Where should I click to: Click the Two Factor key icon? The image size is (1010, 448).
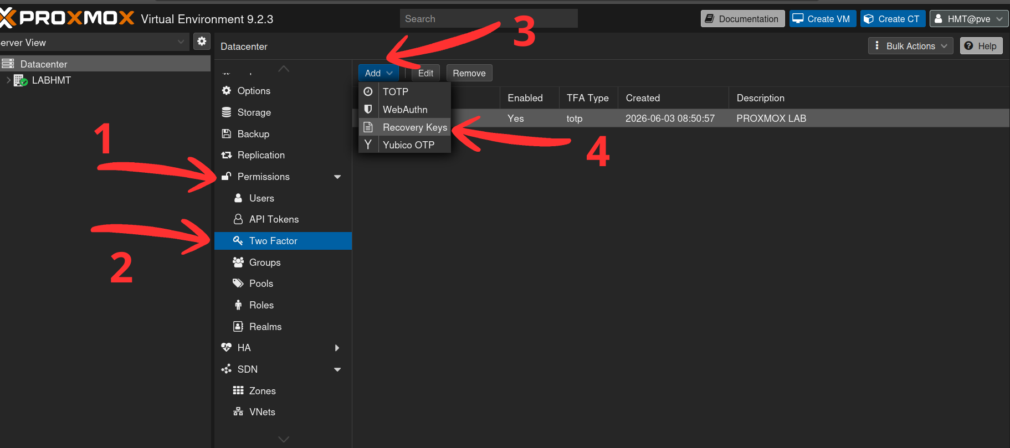click(x=238, y=240)
